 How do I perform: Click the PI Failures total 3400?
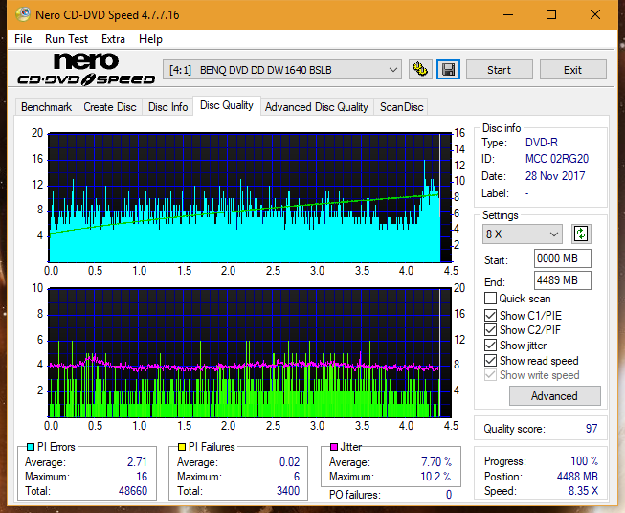click(x=288, y=491)
